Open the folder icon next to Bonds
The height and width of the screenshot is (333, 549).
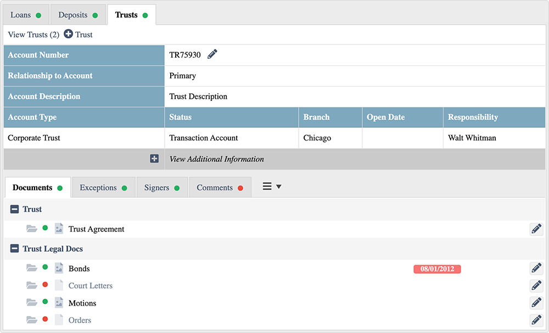coord(32,269)
